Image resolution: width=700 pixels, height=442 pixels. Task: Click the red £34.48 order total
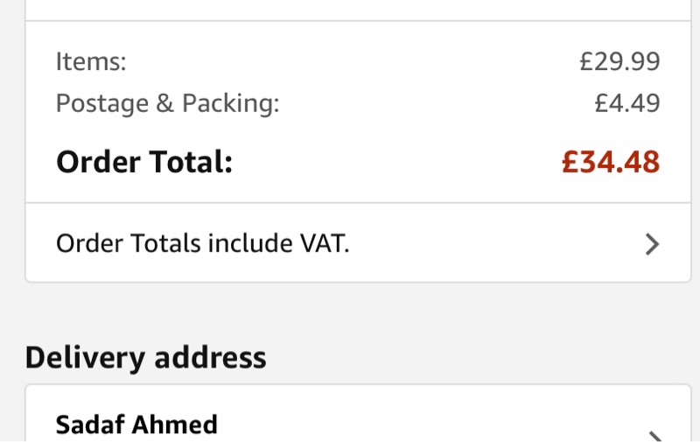tap(611, 162)
